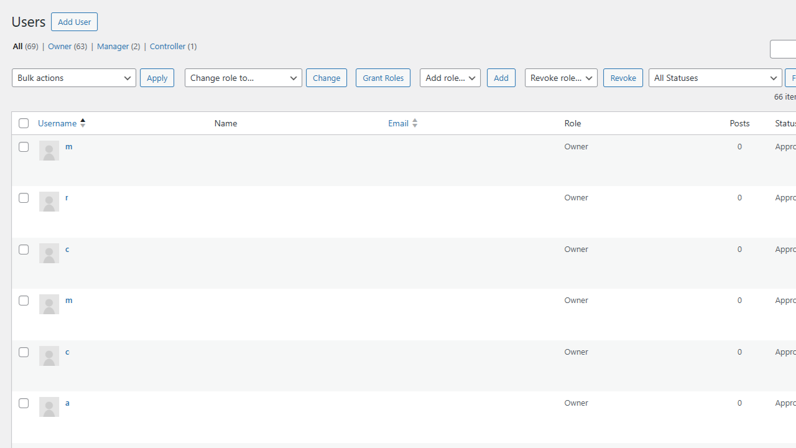796x448 pixels.
Task: Open the profile link for username r
Action: pos(67,197)
